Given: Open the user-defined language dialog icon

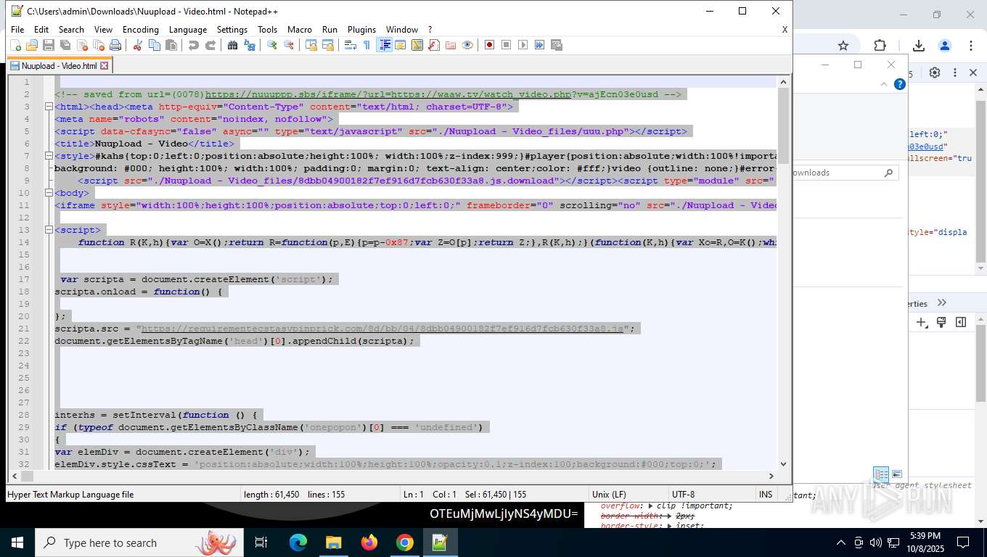Looking at the screenshot, I should (400, 45).
